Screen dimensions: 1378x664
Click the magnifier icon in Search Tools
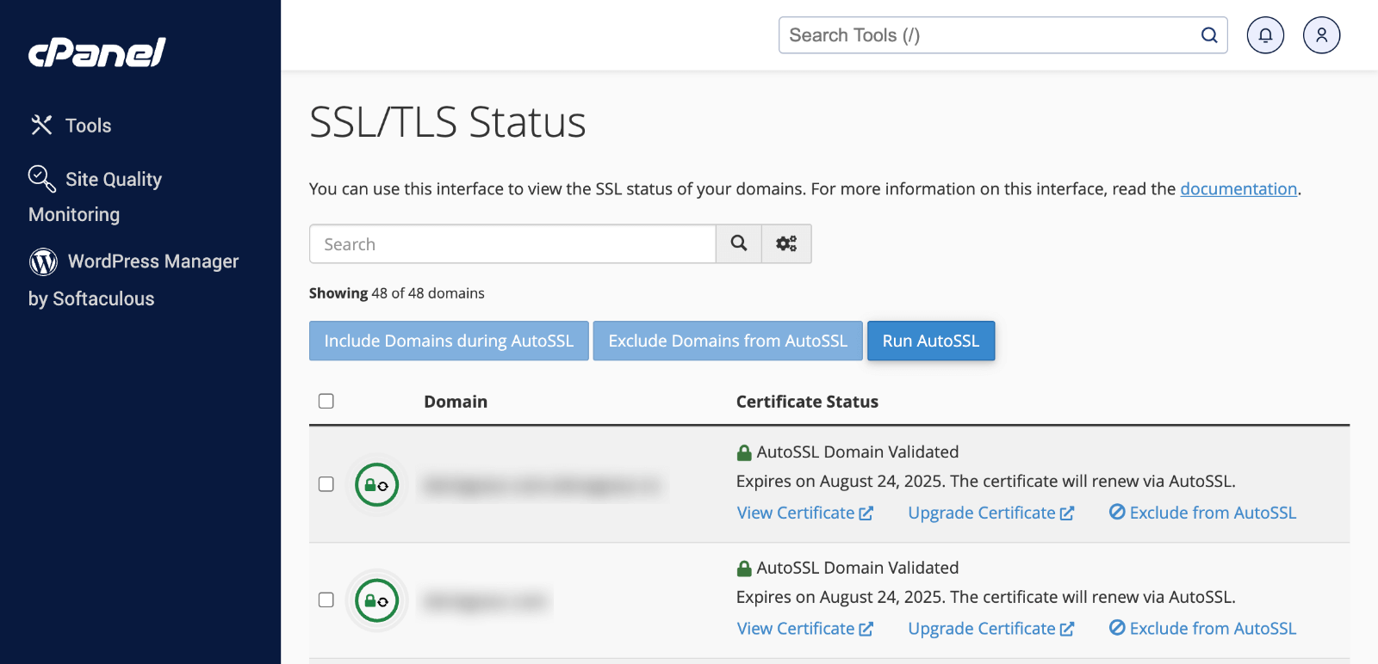[x=1209, y=35]
